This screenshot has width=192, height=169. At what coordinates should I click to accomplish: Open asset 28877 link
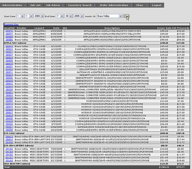click(x=9, y=34)
